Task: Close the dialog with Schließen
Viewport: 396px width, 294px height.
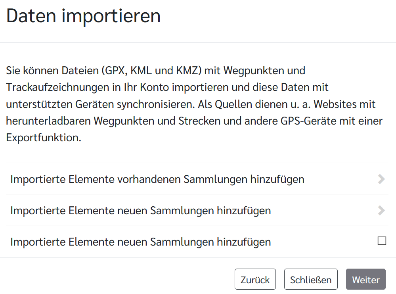Action: pos(311,279)
